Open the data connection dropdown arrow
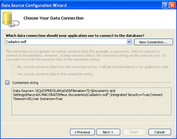177x139 pixels. (x=129, y=42)
